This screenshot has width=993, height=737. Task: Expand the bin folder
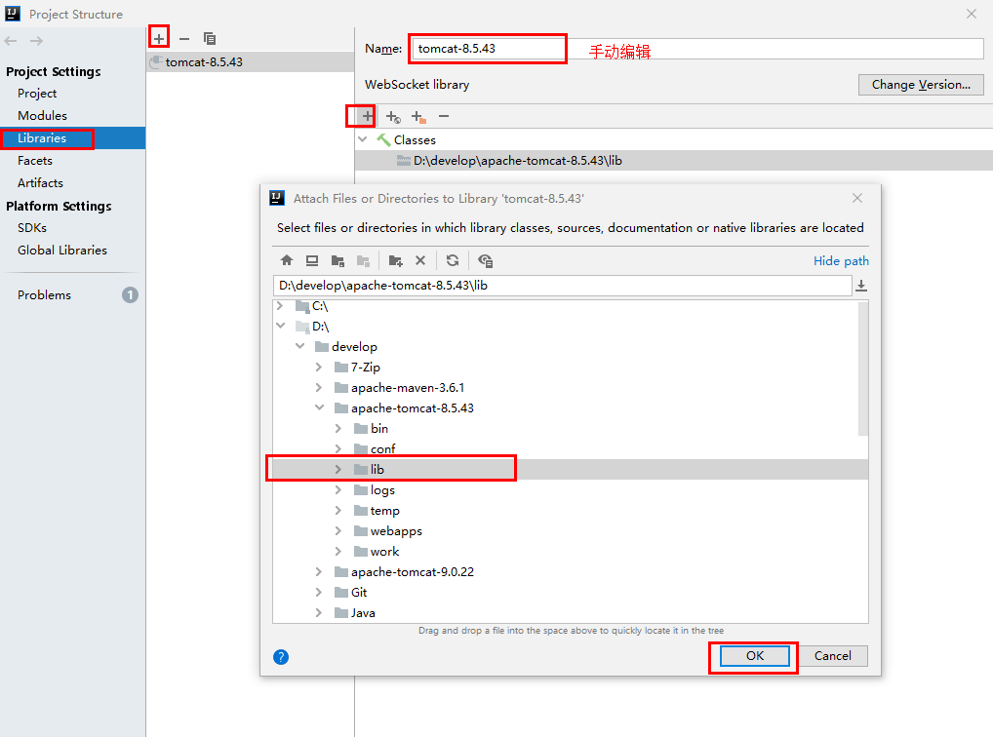[x=338, y=429]
